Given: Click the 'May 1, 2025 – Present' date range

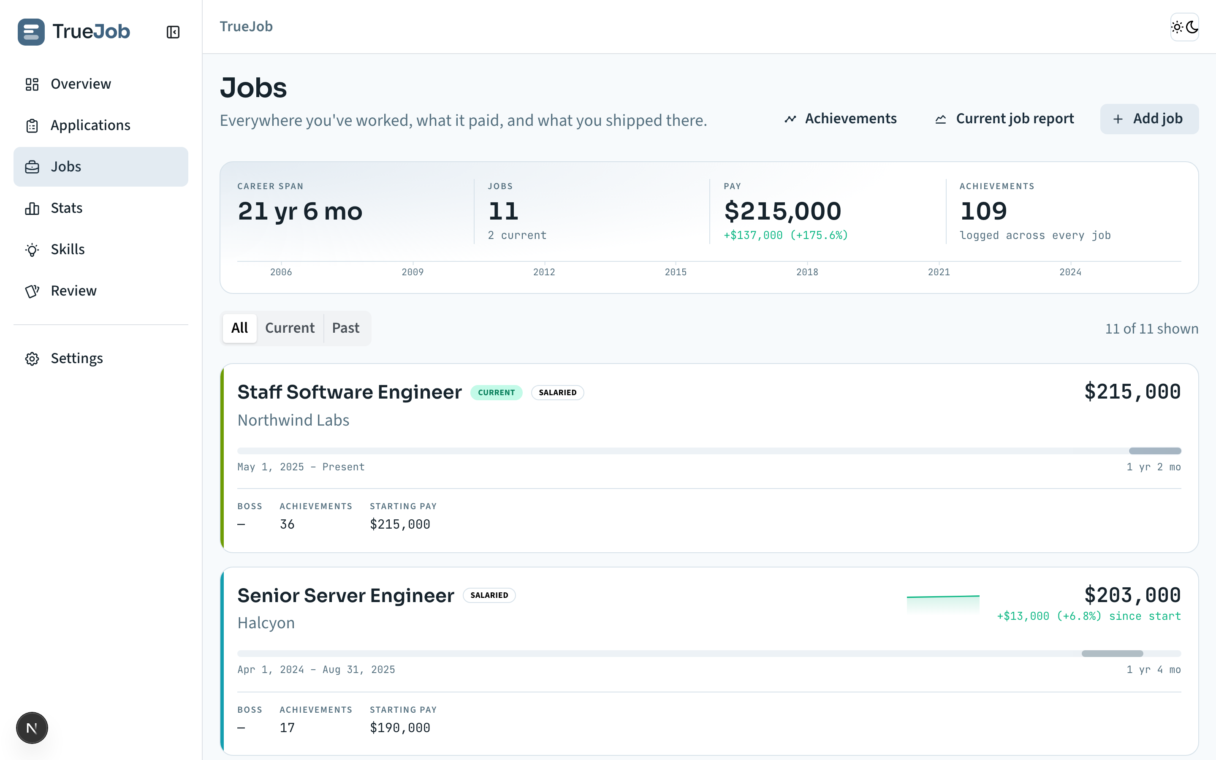Looking at the screenshot, I should point(301,467).
